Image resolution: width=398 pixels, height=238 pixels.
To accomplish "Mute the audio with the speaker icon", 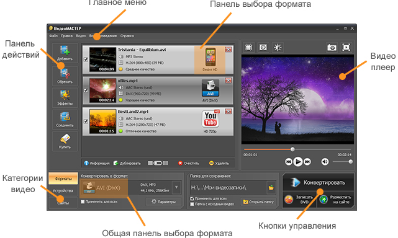I will [325, 162].
